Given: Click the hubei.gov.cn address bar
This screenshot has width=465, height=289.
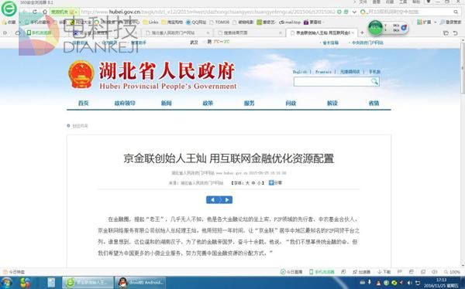Looking at the screenshot, I should [208, 12].
